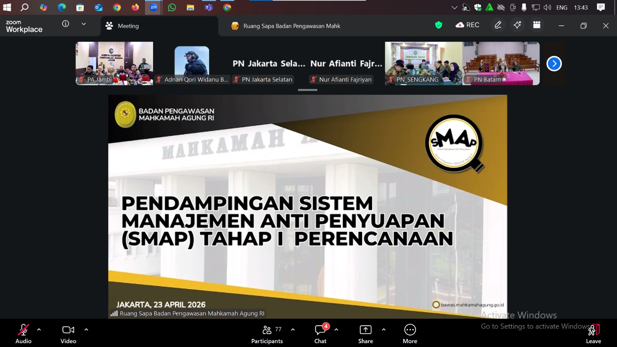The width and height of the screenshot is (617, 347).
Task: Open the cloud REC recording indicator
Action: (x=467, y=25)
